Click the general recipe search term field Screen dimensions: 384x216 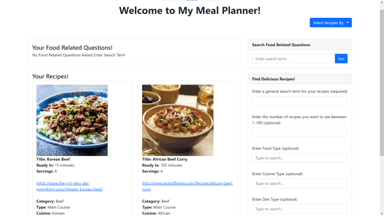300,101
